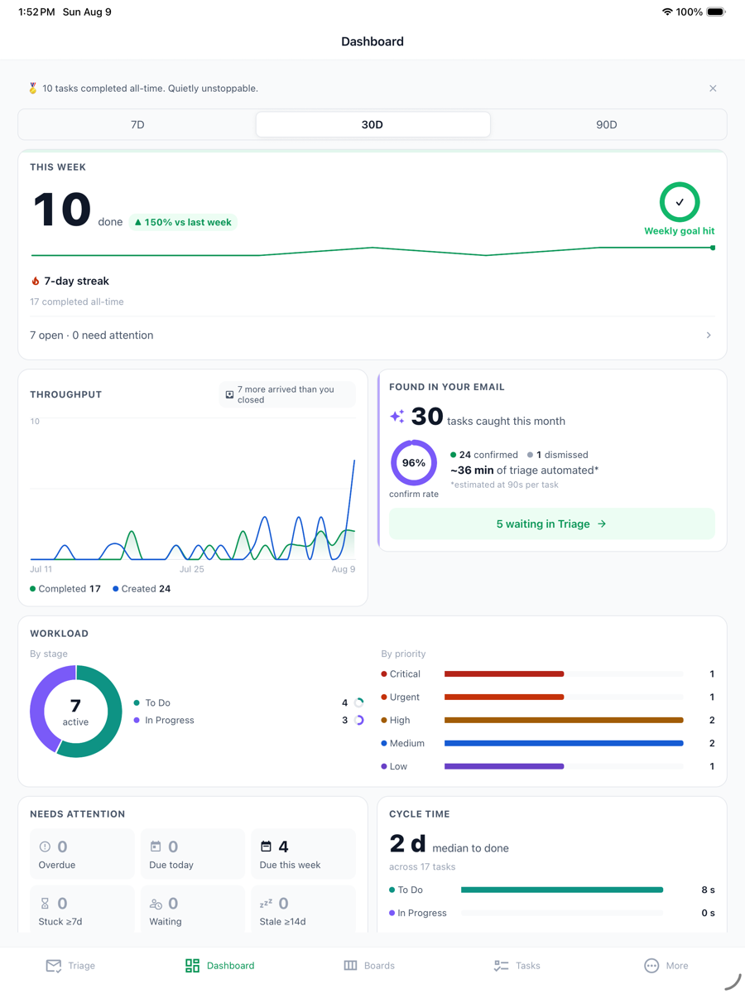Image resolution: width=745 pixels, height=994 pixels.
Task: Click the Stale zzz icon
Action: [x=266, y=903]
